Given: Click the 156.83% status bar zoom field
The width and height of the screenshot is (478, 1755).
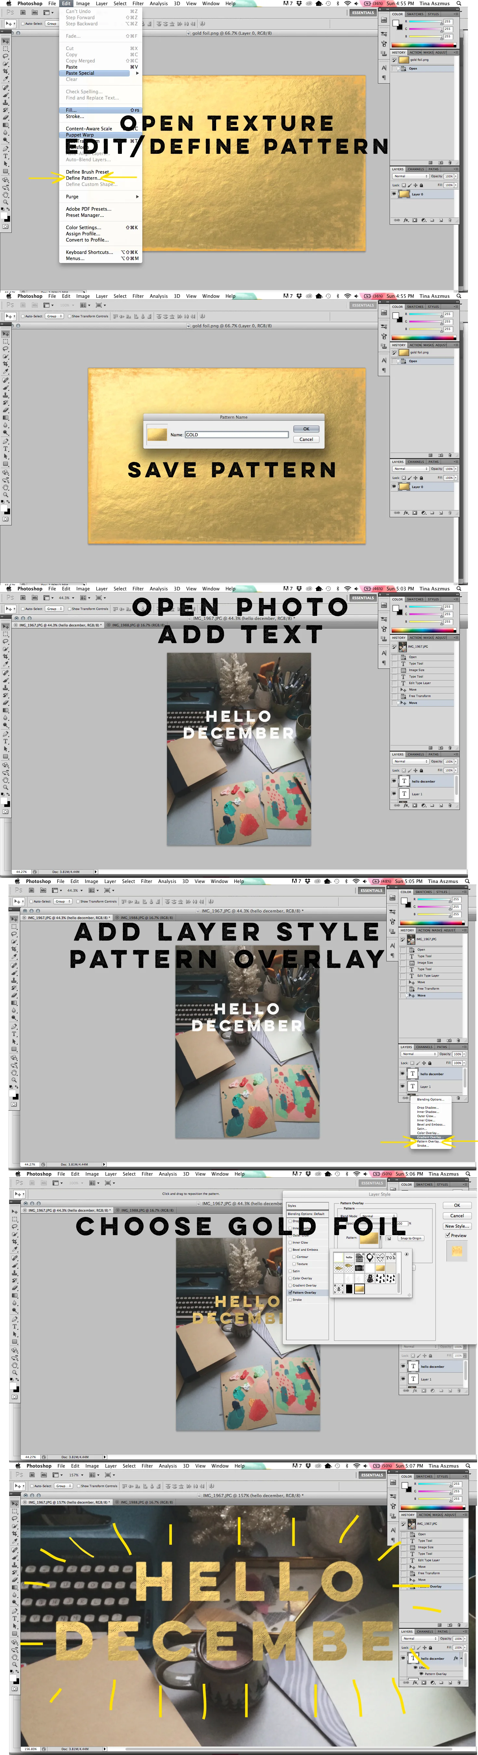Looking at the screenshot, I should tap(31, 1748).
